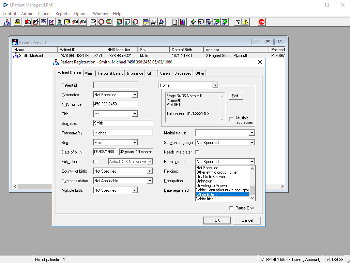Click the red EXIT stop sign icon
Viewport: 350px width, 263px height.
pyautogui.click(x=262, y=22)
